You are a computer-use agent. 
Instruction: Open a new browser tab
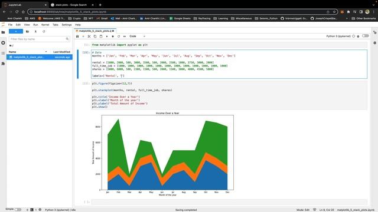click(x=100, y=5)
